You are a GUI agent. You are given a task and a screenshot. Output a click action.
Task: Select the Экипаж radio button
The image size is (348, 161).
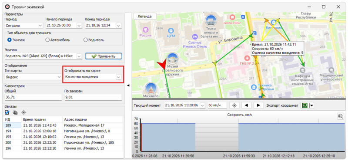pos(9,40)
